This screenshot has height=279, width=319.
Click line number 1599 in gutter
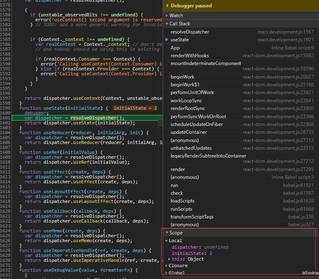pyautogui.click(x=5, y=108)
